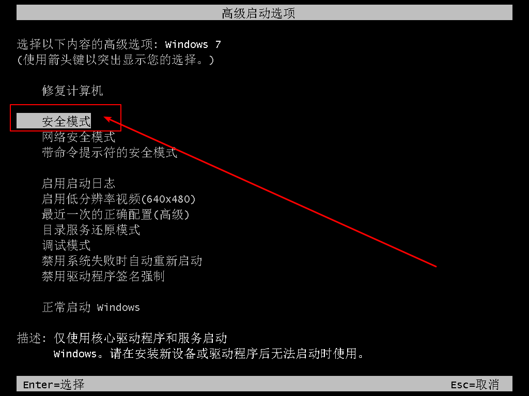Click the Enter=选择 hint in bottom bar
529x396 pixels.
click(x=54, y=384)
